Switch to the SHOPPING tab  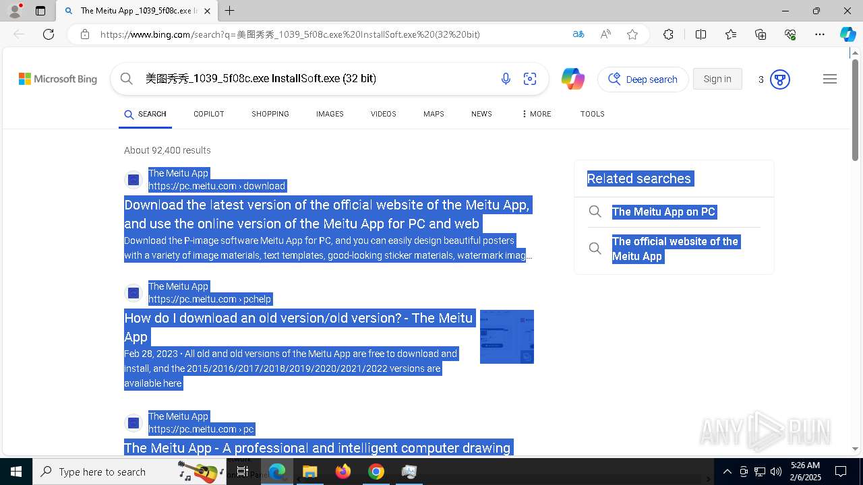[x=270, y=115]
